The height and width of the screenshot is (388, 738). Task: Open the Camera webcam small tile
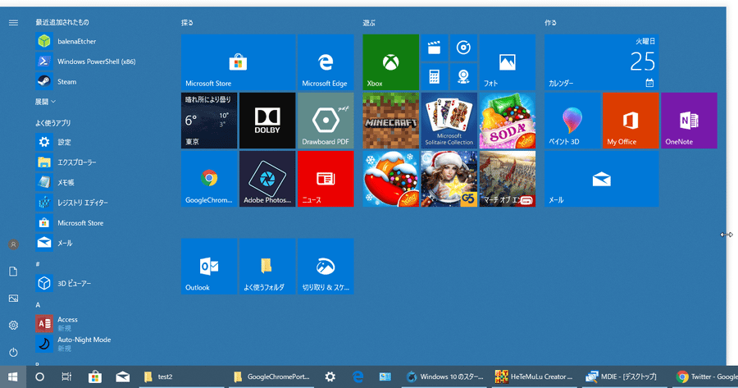pyautogui.click(x=463, y=77)
